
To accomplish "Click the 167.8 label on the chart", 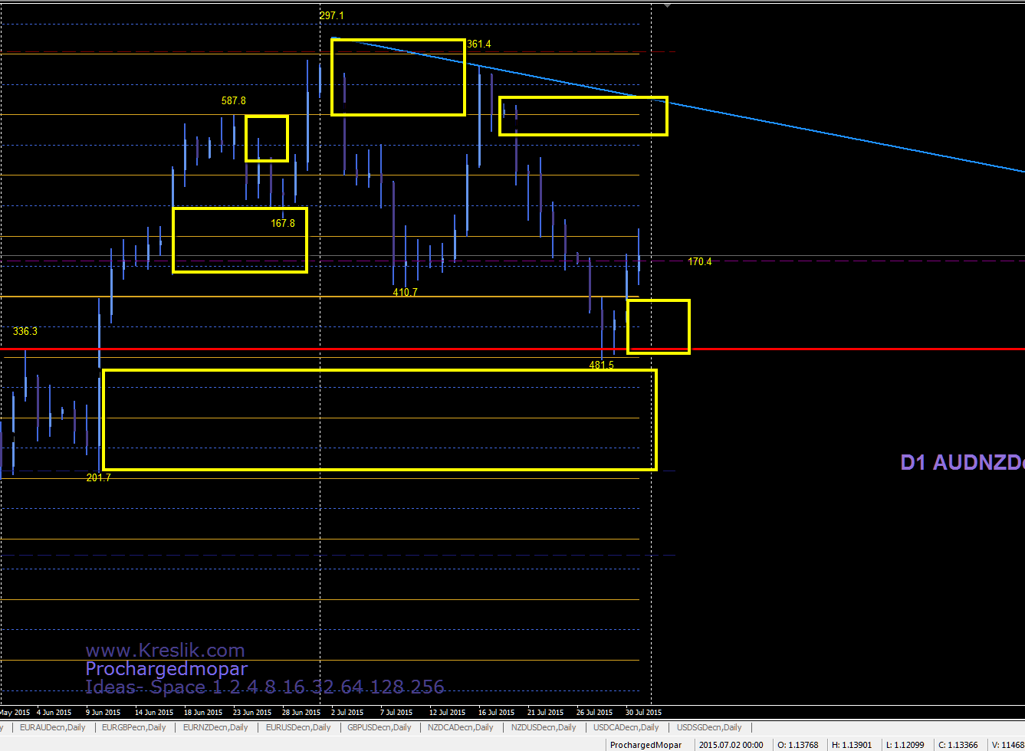I will click(283, 224).
